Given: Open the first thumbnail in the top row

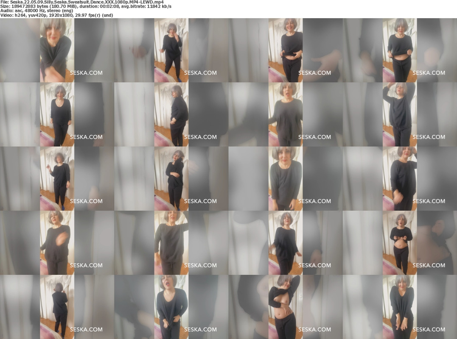Looking at the screenshot, I should (x=57, y=50).
